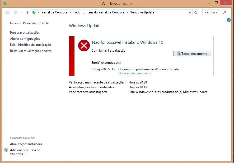Click Procurar atualizações link
The image size is (234, 163).
tap(25, 33)
